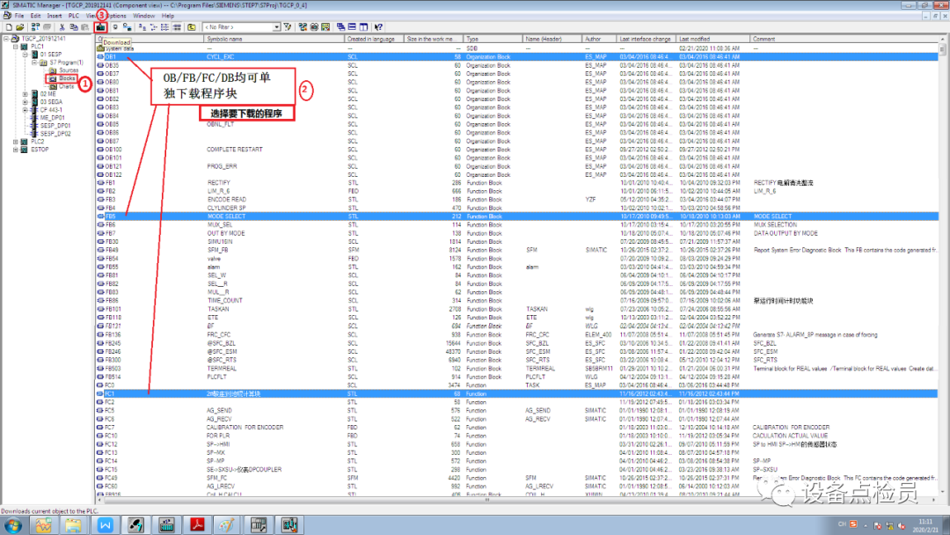The width and height of the screenshot is (950, 535).
Task: Select the SESP_DP02 tree item
Action: [55, 133]
